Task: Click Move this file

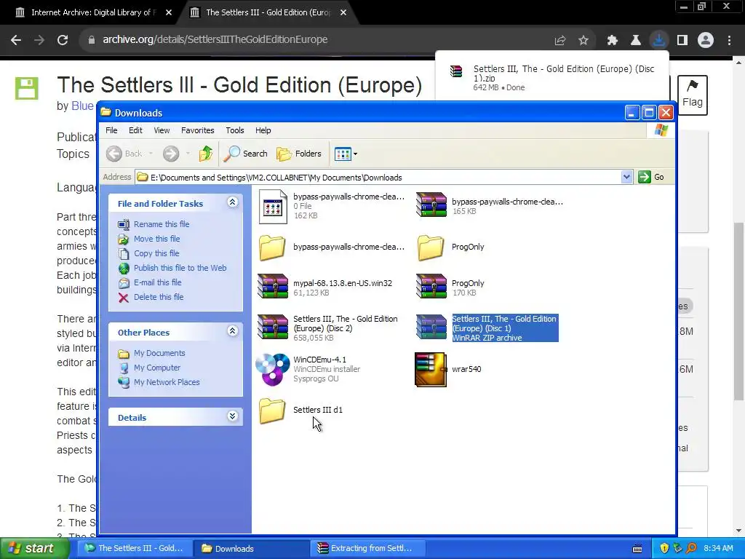Action: pos(157,239)
